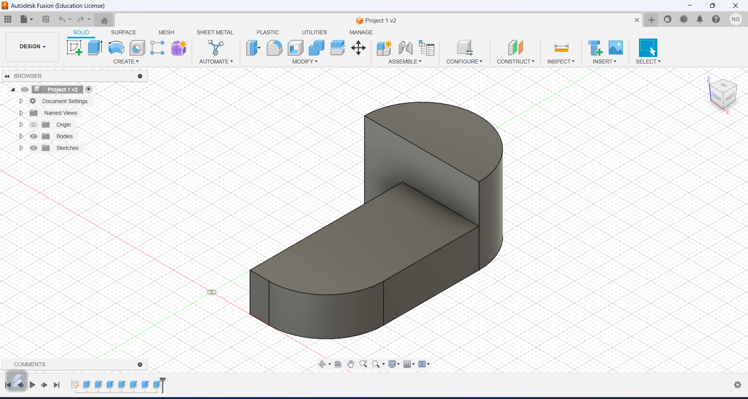Image resolution: width=748 pixels, height=399 pixels.
Task: Select the Create Sketch tool
Action: [74, 48]
